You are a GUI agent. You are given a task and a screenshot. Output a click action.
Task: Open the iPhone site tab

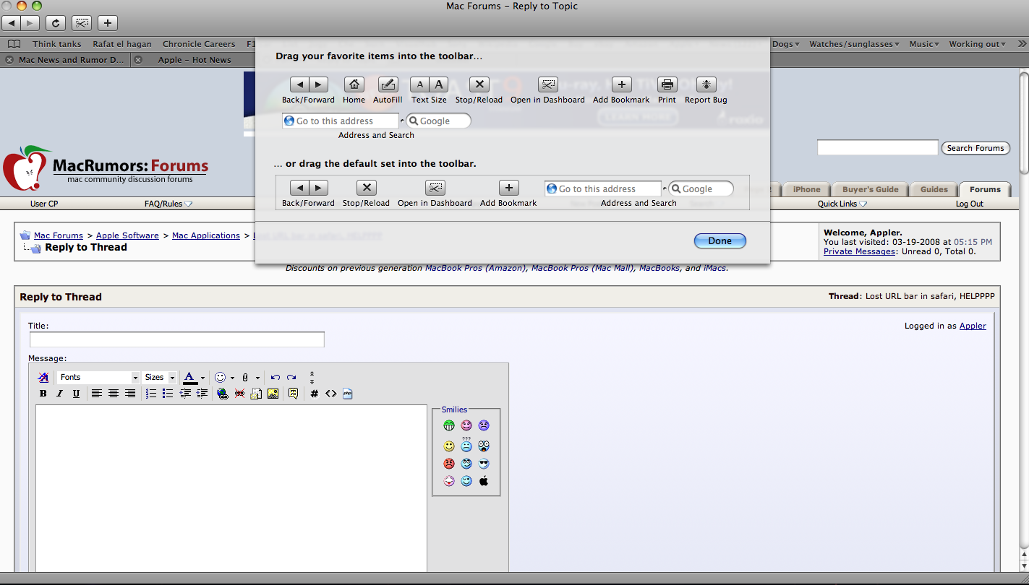coord(806,189)
